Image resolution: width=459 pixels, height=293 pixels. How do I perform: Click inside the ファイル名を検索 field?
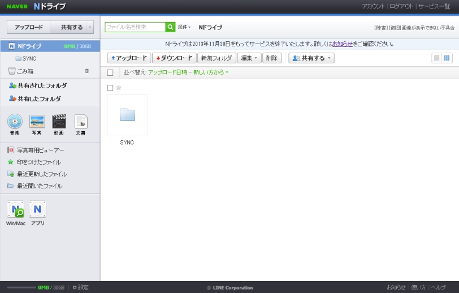click(x=135, y=27)
